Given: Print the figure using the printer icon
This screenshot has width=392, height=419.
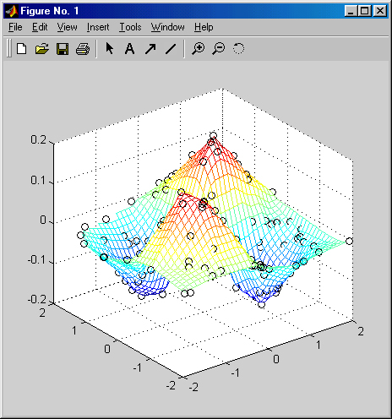Looking at the screenshot, I should point(83,49).
